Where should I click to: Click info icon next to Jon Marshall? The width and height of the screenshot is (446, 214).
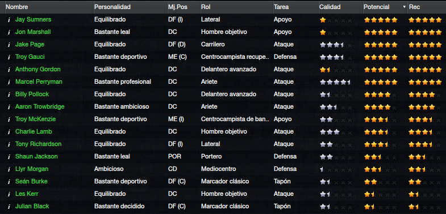(x=9, y=32)
